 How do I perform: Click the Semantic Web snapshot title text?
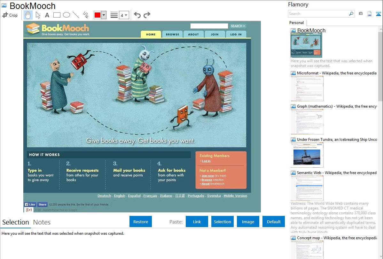(337, 173)
